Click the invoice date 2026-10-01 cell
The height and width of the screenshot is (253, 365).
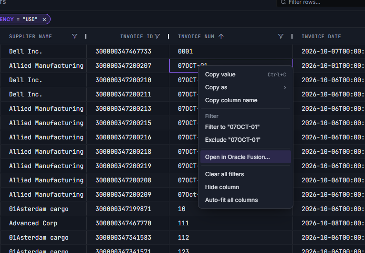tap(329, 66)
